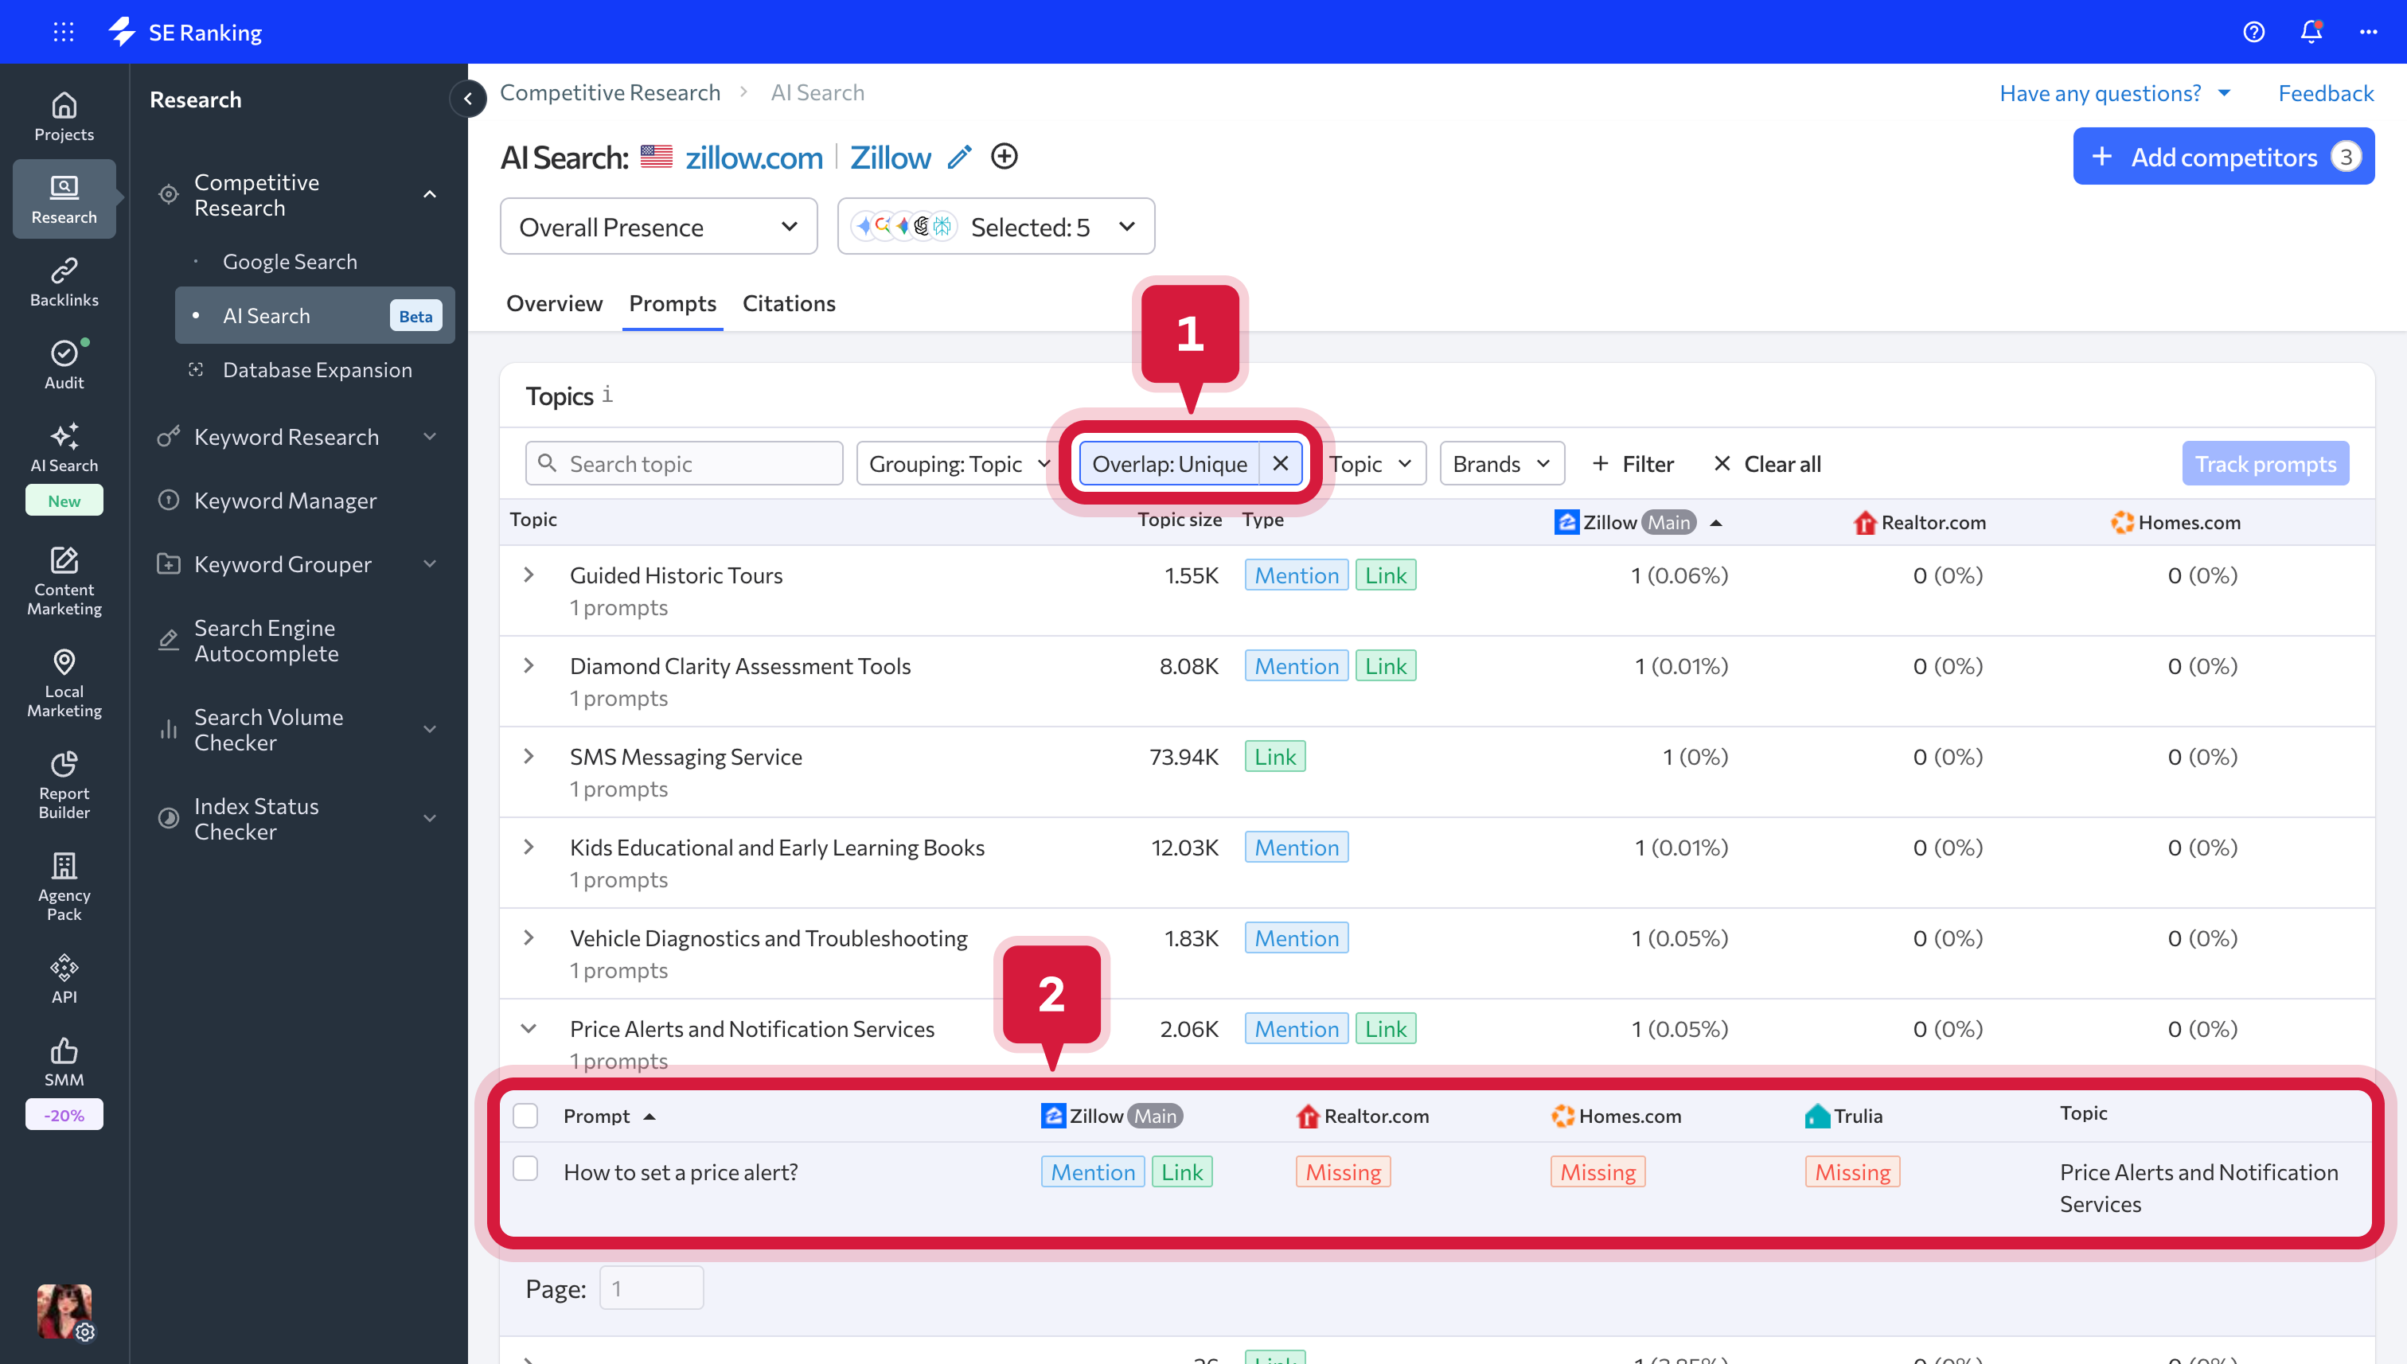This screenshot has height=1364, width=2407.
Task: Click the plus circle icon beside Zillow
Action: (1004, 157)
